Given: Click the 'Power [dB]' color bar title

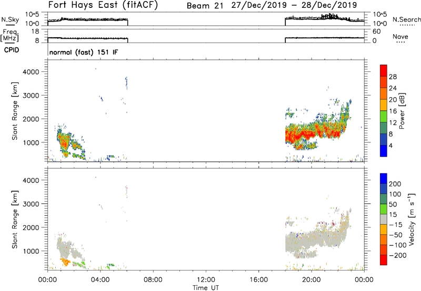Looking at the screenshot, I should click(402, 111).
